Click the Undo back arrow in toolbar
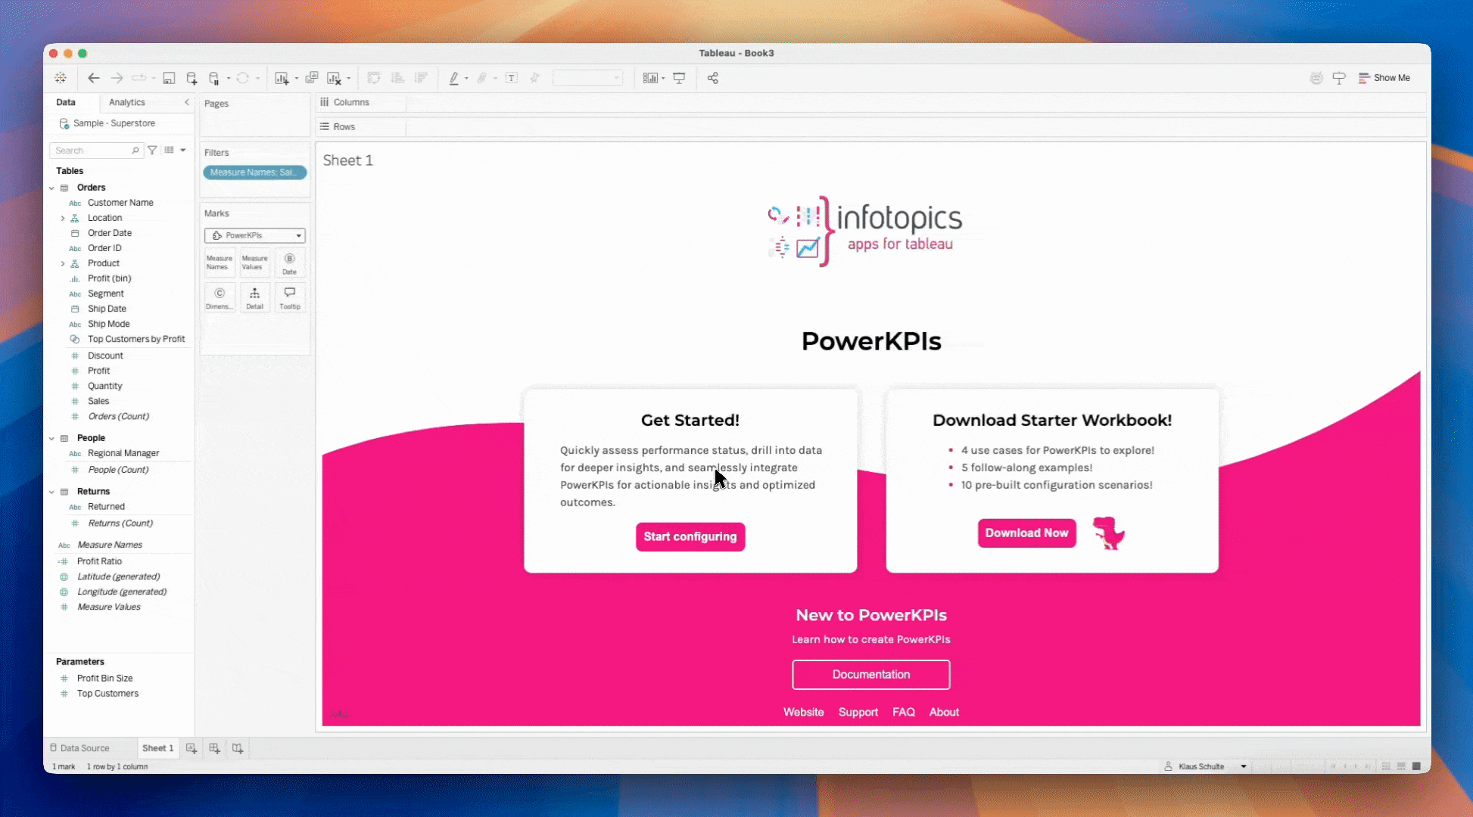This screenshot has width=1473, height=817. click(x=94, y=78)
